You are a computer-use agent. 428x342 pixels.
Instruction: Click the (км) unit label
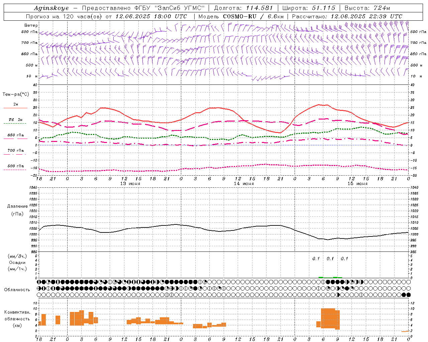[x=17, y=325]
